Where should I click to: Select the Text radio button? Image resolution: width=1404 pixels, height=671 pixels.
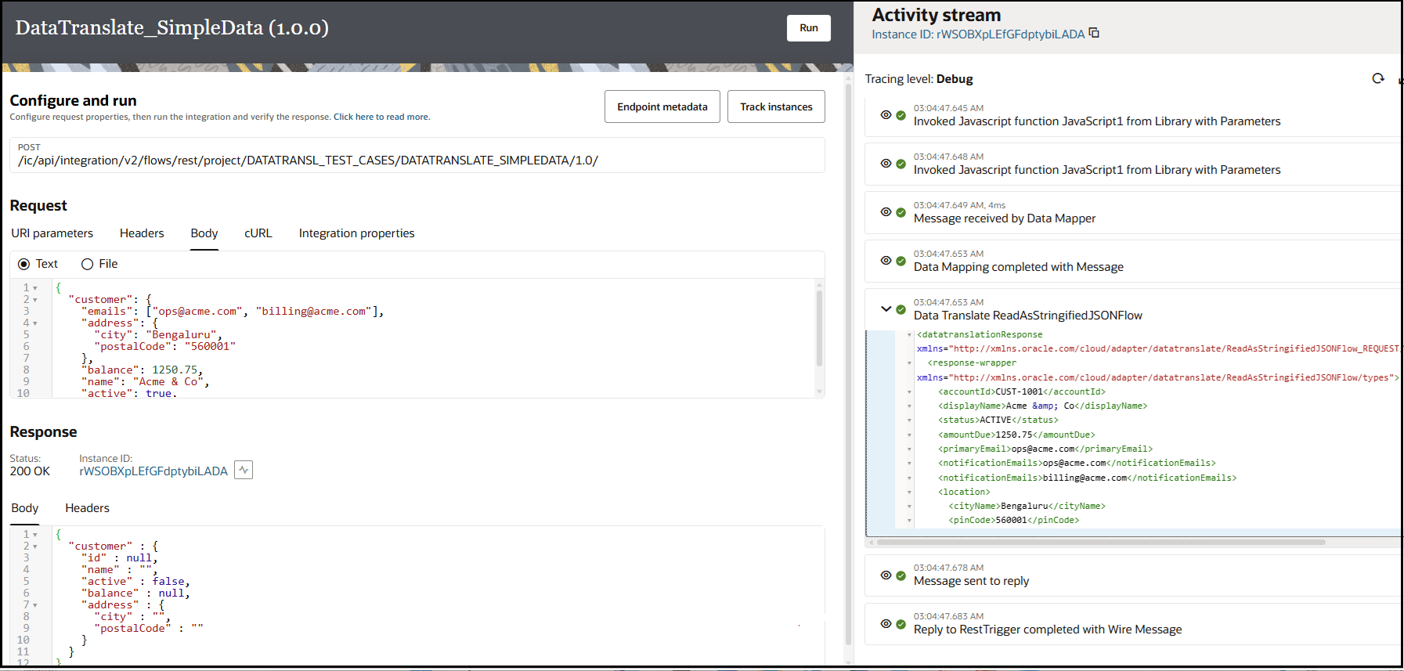pyautogui.click(x=23, y=265)
